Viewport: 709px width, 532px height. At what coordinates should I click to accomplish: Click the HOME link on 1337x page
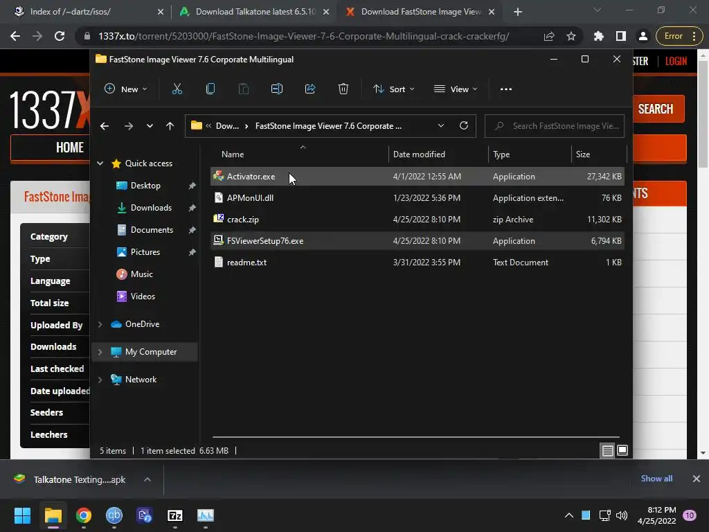(x=70, y=148)
